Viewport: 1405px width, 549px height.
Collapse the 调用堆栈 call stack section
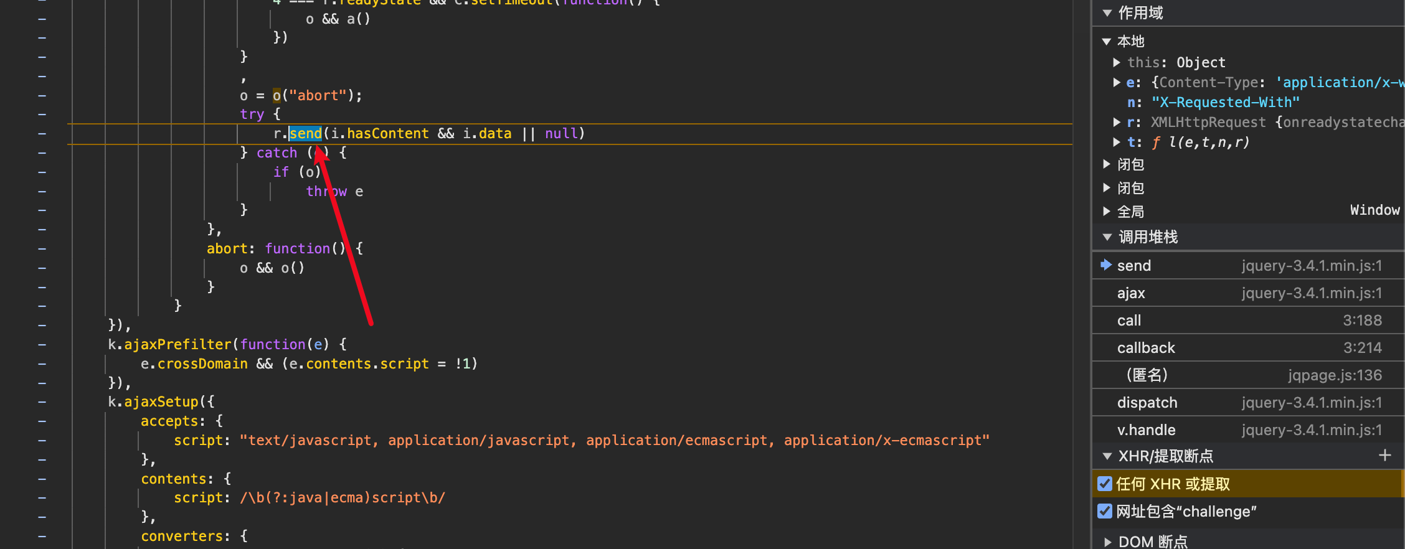(1107, 237)
